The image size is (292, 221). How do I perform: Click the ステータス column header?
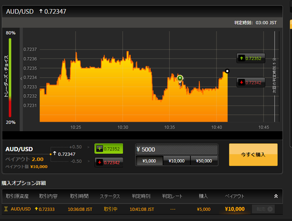point(110,196)
